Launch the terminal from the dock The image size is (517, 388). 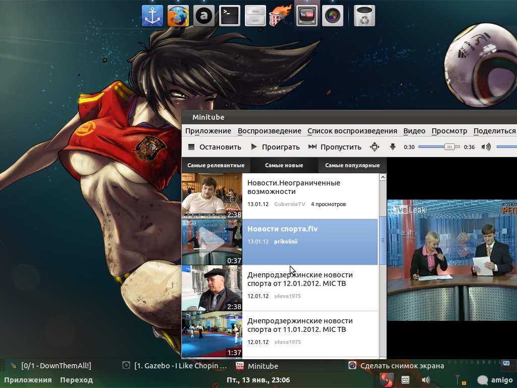230,16
